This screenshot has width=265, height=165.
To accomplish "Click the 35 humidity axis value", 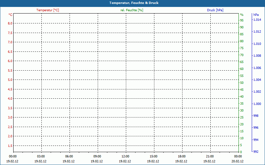I will coord(242,104).
